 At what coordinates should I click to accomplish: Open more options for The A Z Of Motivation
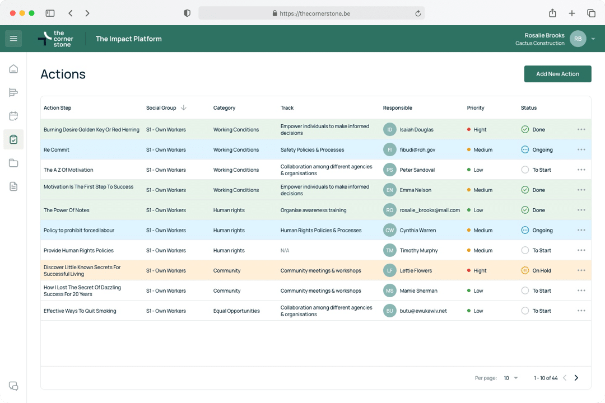click(581, 170)
